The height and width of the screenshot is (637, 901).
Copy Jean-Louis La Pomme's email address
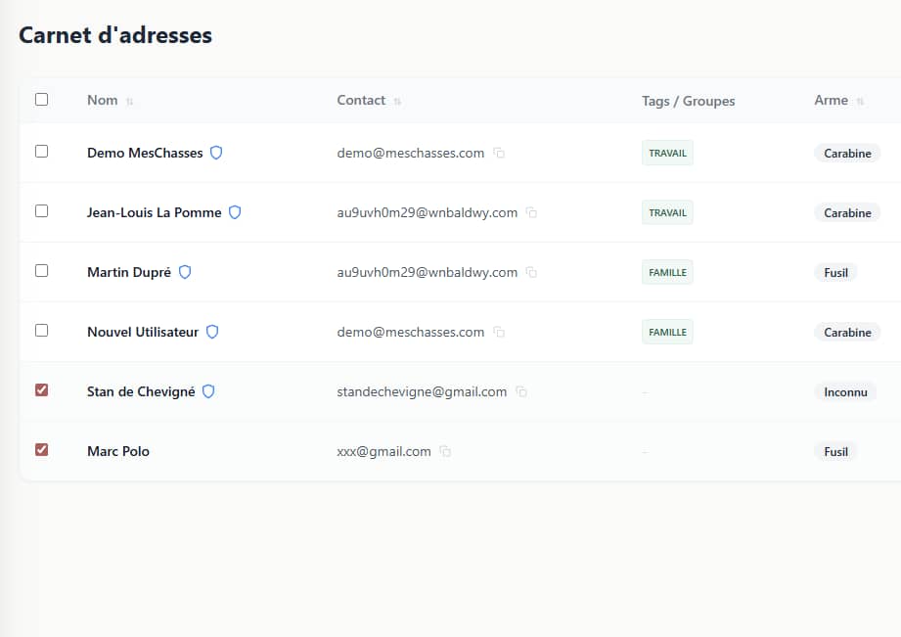[532, 213]
